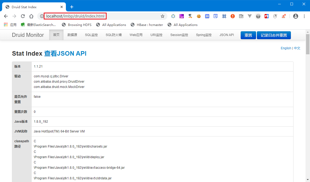This screenshot has width=310, height=182.
Task: Open the SQL监控 tab
Action: 91,35
